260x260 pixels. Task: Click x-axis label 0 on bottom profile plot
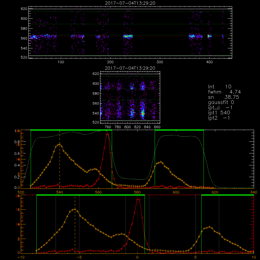click(137, 257)
